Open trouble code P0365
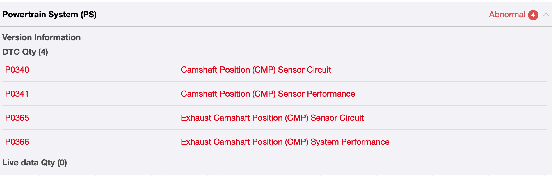 pos(17,118)
